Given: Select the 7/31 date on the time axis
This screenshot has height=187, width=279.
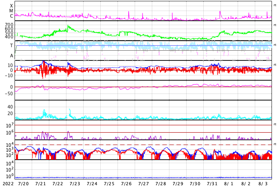Looking at the screenshot, I should point(212,183).
